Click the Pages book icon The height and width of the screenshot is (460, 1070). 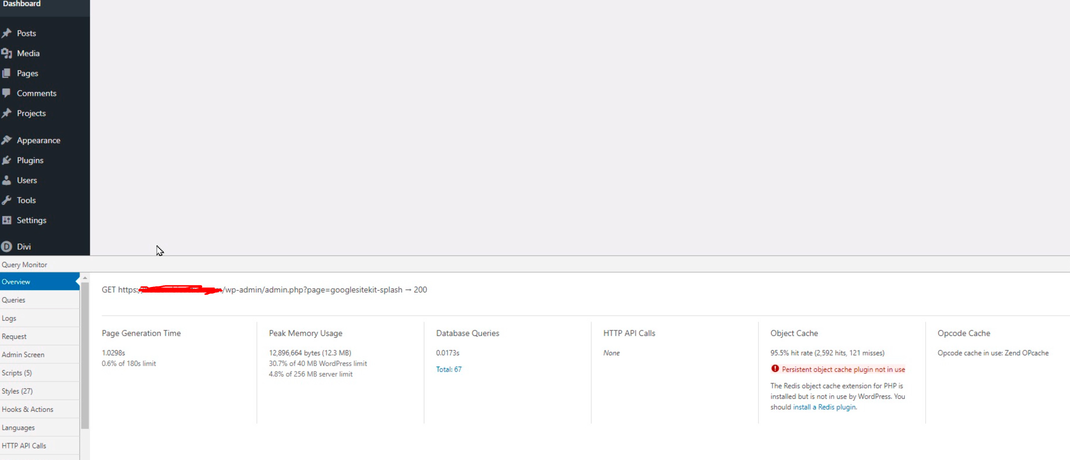pyautogui.click(x=6, y=73)
